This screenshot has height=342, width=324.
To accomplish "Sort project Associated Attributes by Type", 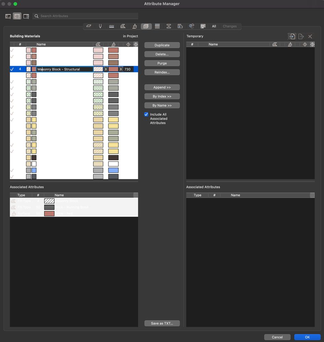I will (21, 195).
